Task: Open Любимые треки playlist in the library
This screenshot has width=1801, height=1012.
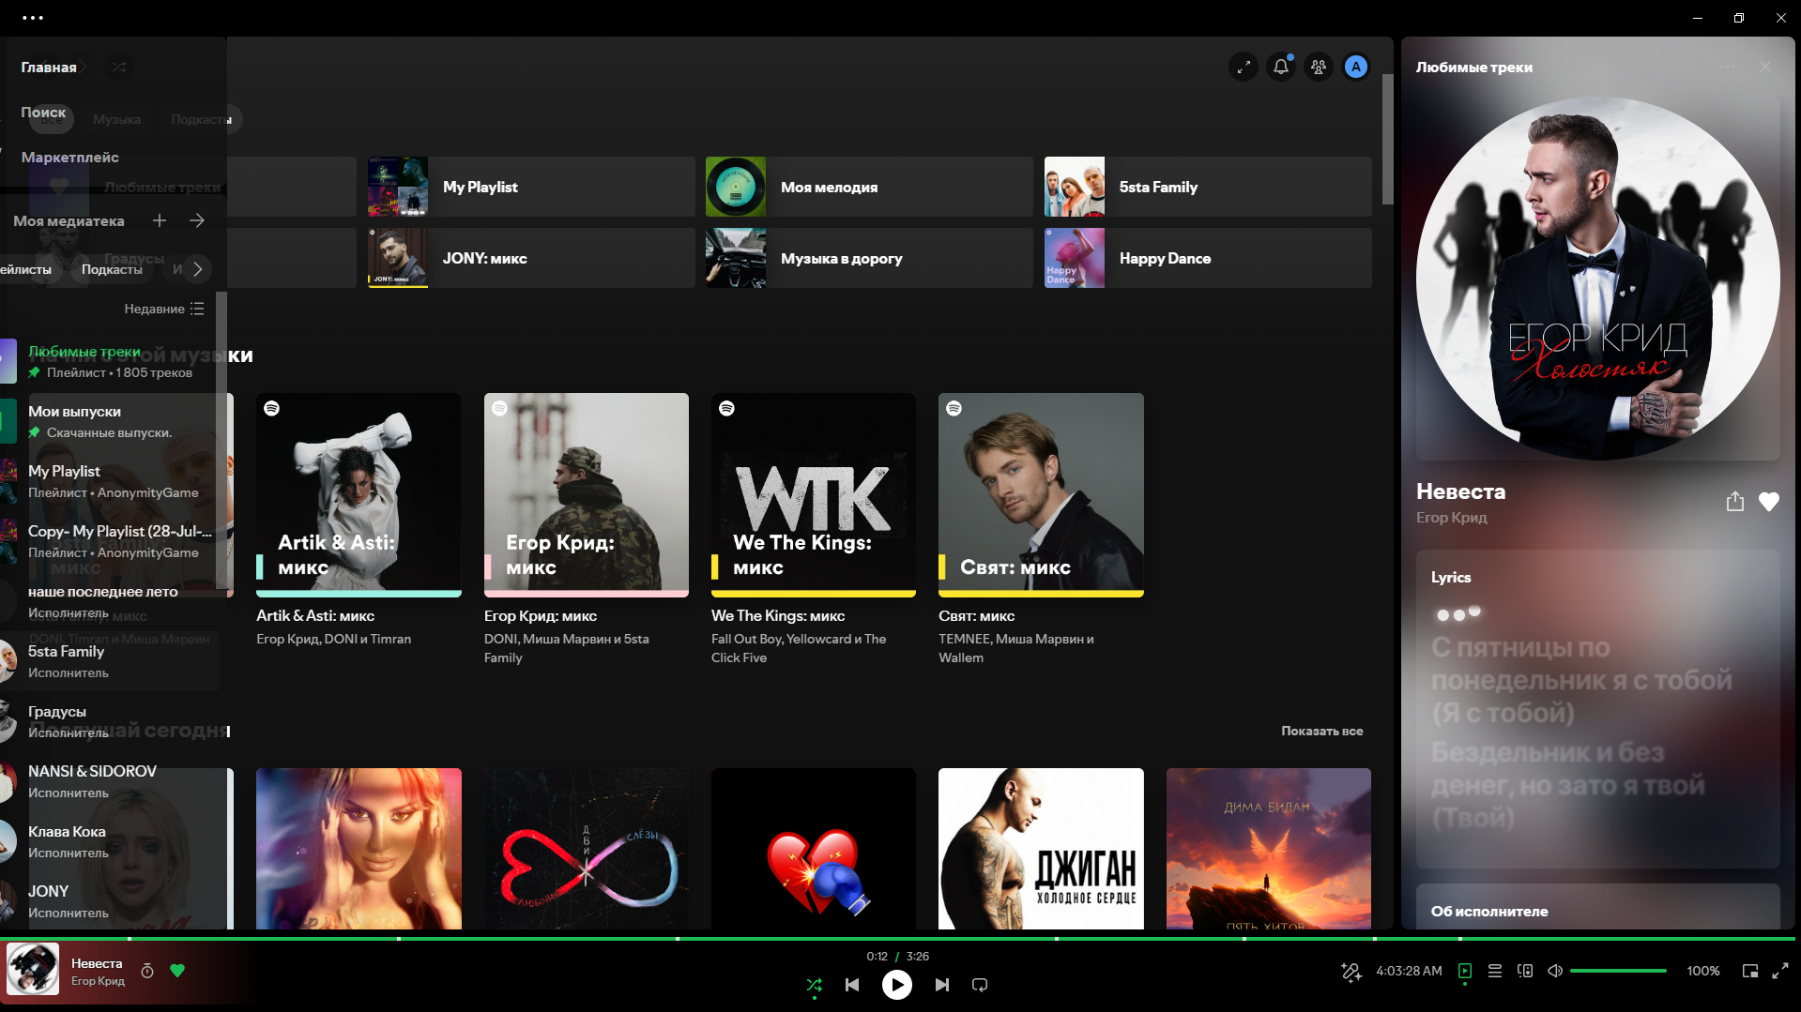Action: tap(110, 361)
